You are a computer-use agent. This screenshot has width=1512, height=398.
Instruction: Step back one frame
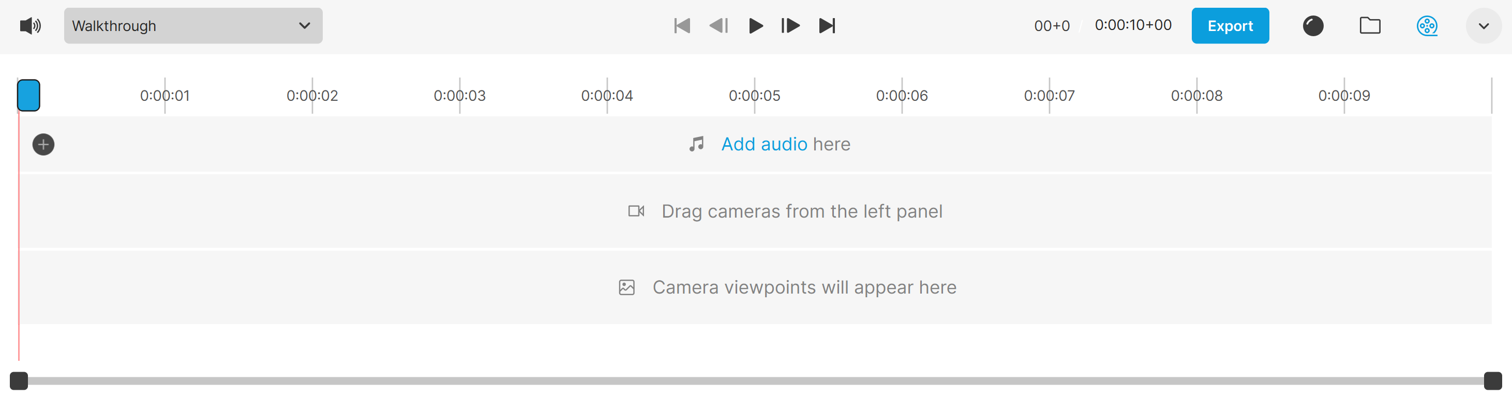[718, 26]
